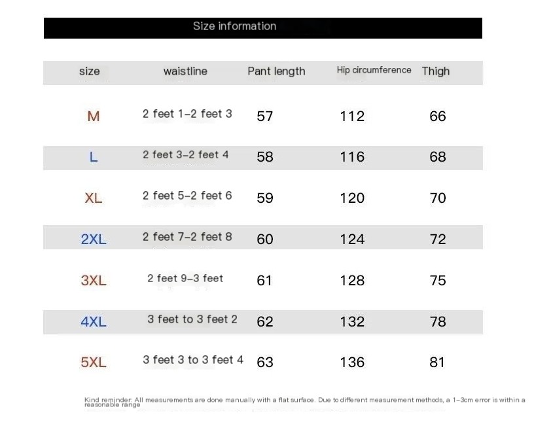Click hip circumference value 136
Image resolution: width=534 pixels, height=426 pixels.
(x=352, y=363)
